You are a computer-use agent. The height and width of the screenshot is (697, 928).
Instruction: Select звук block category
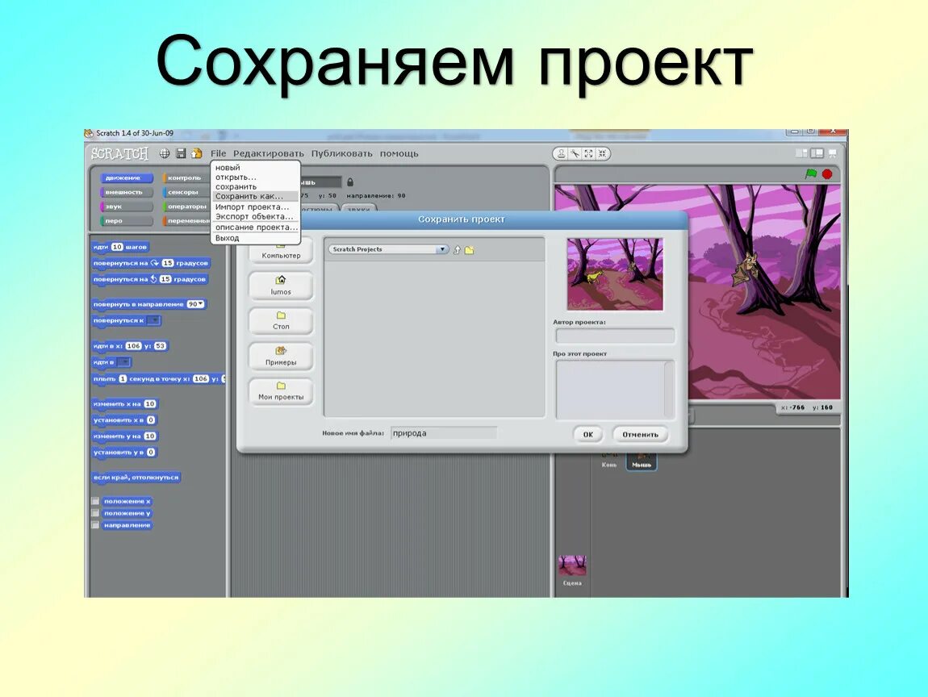click(126, 207)
